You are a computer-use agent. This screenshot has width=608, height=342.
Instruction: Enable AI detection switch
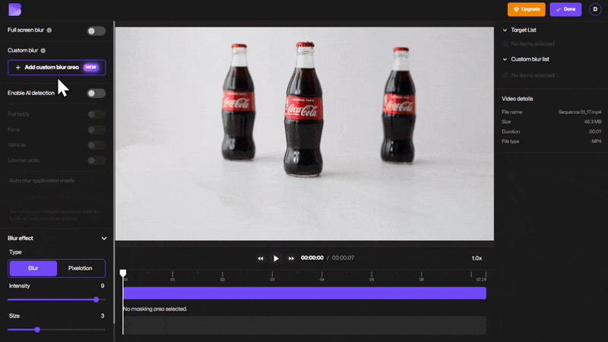tap(96, 93)
